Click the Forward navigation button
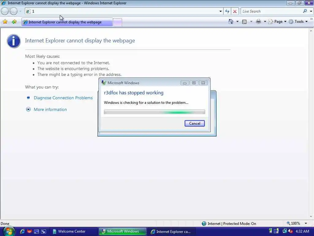Viewport: 314px width, 236px height. pyautogui.click(x=13, y=11)
